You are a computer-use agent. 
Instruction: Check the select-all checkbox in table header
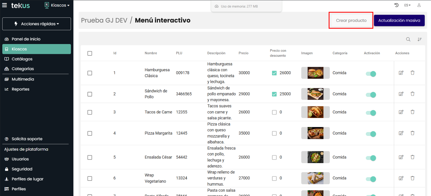point(90,53)
